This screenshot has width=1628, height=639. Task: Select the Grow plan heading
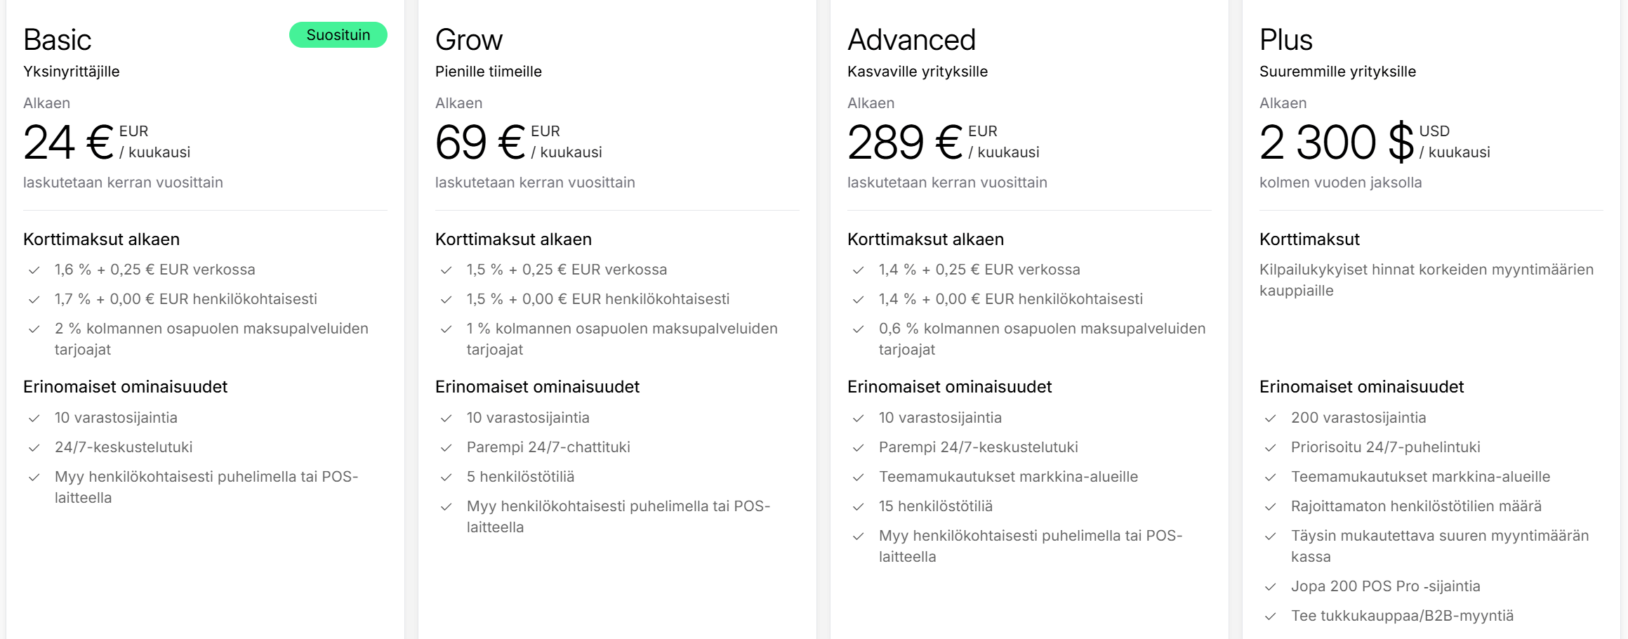(x=469, y=40)
